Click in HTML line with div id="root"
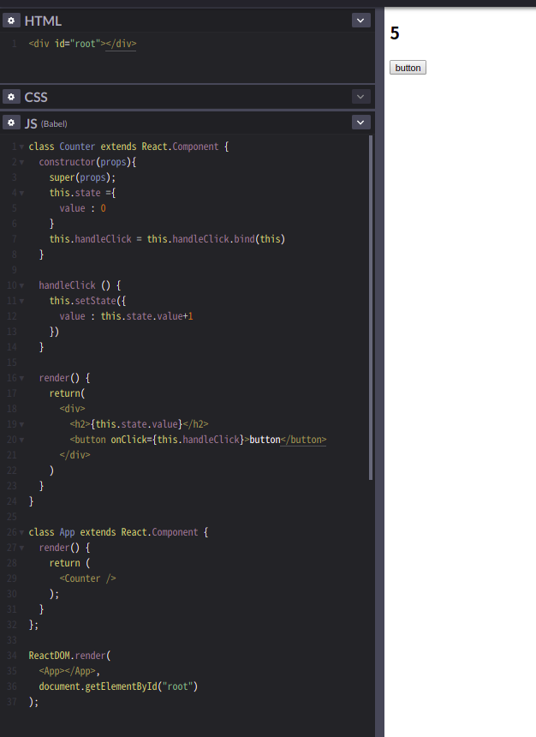536x737 pixels. pyautogui.click(x=82, y=44)
